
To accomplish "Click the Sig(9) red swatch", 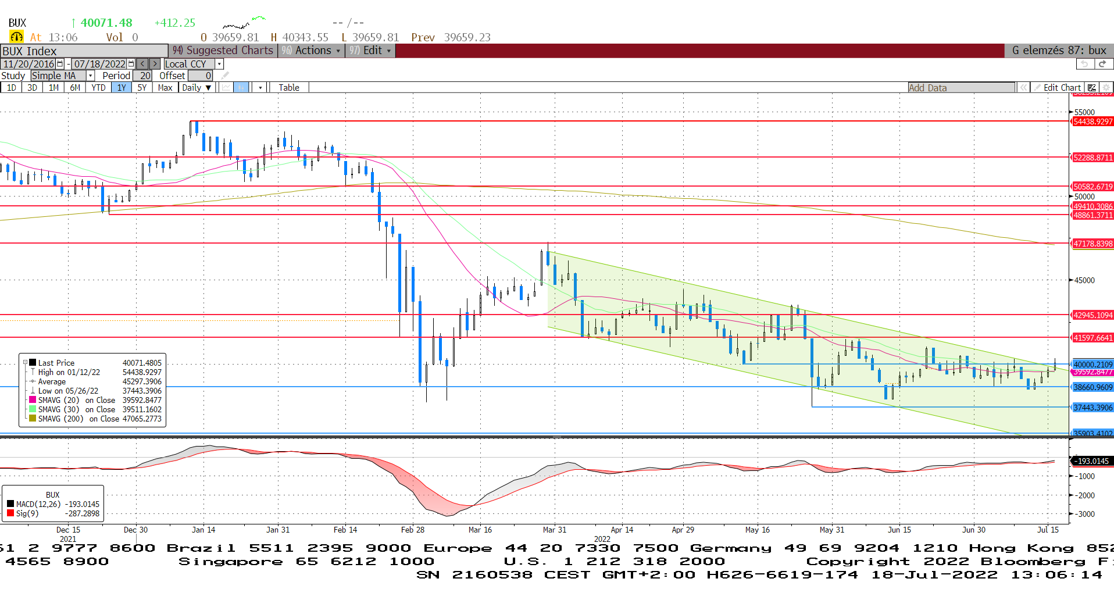I will 10,513.
